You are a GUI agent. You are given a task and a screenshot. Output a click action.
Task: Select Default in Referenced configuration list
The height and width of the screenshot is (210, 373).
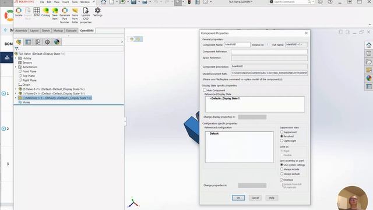(x=214, y=134)
